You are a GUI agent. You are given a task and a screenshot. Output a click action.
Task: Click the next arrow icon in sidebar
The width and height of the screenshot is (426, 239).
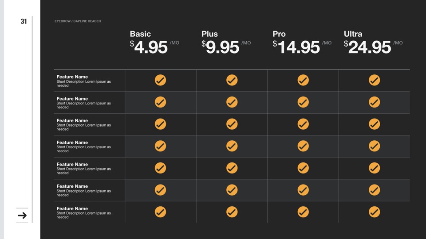tap(22, 216)
